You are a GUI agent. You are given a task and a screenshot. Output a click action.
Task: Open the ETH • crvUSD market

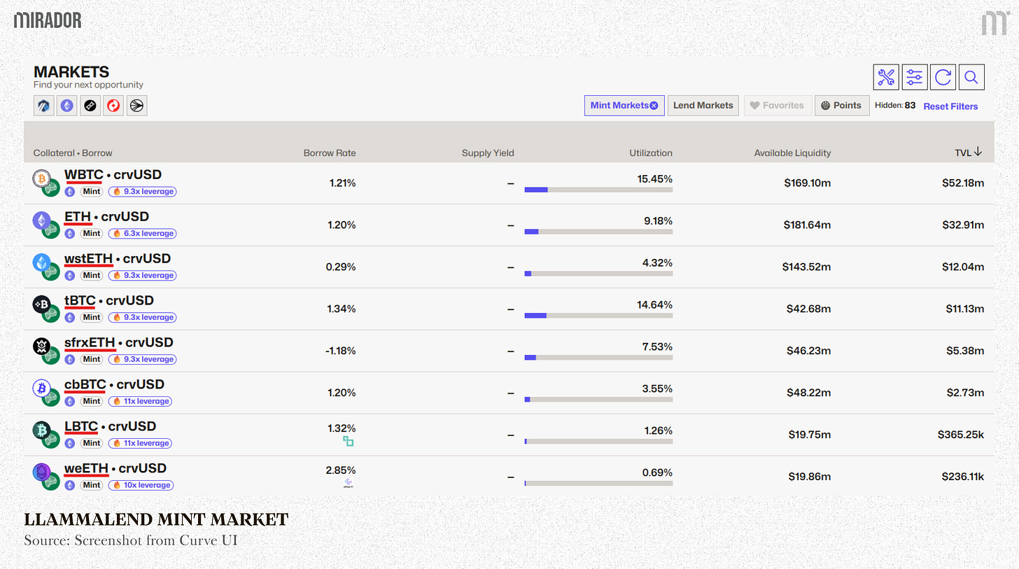tap(106, 217)
